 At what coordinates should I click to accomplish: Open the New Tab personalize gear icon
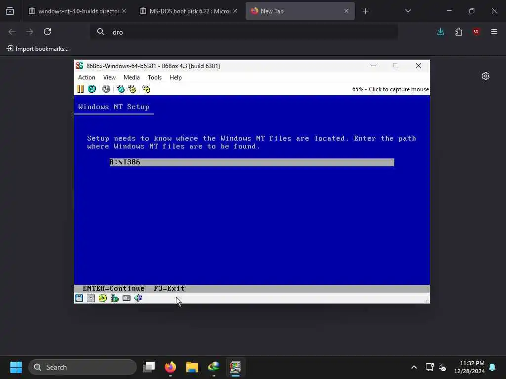coord(486,76)
